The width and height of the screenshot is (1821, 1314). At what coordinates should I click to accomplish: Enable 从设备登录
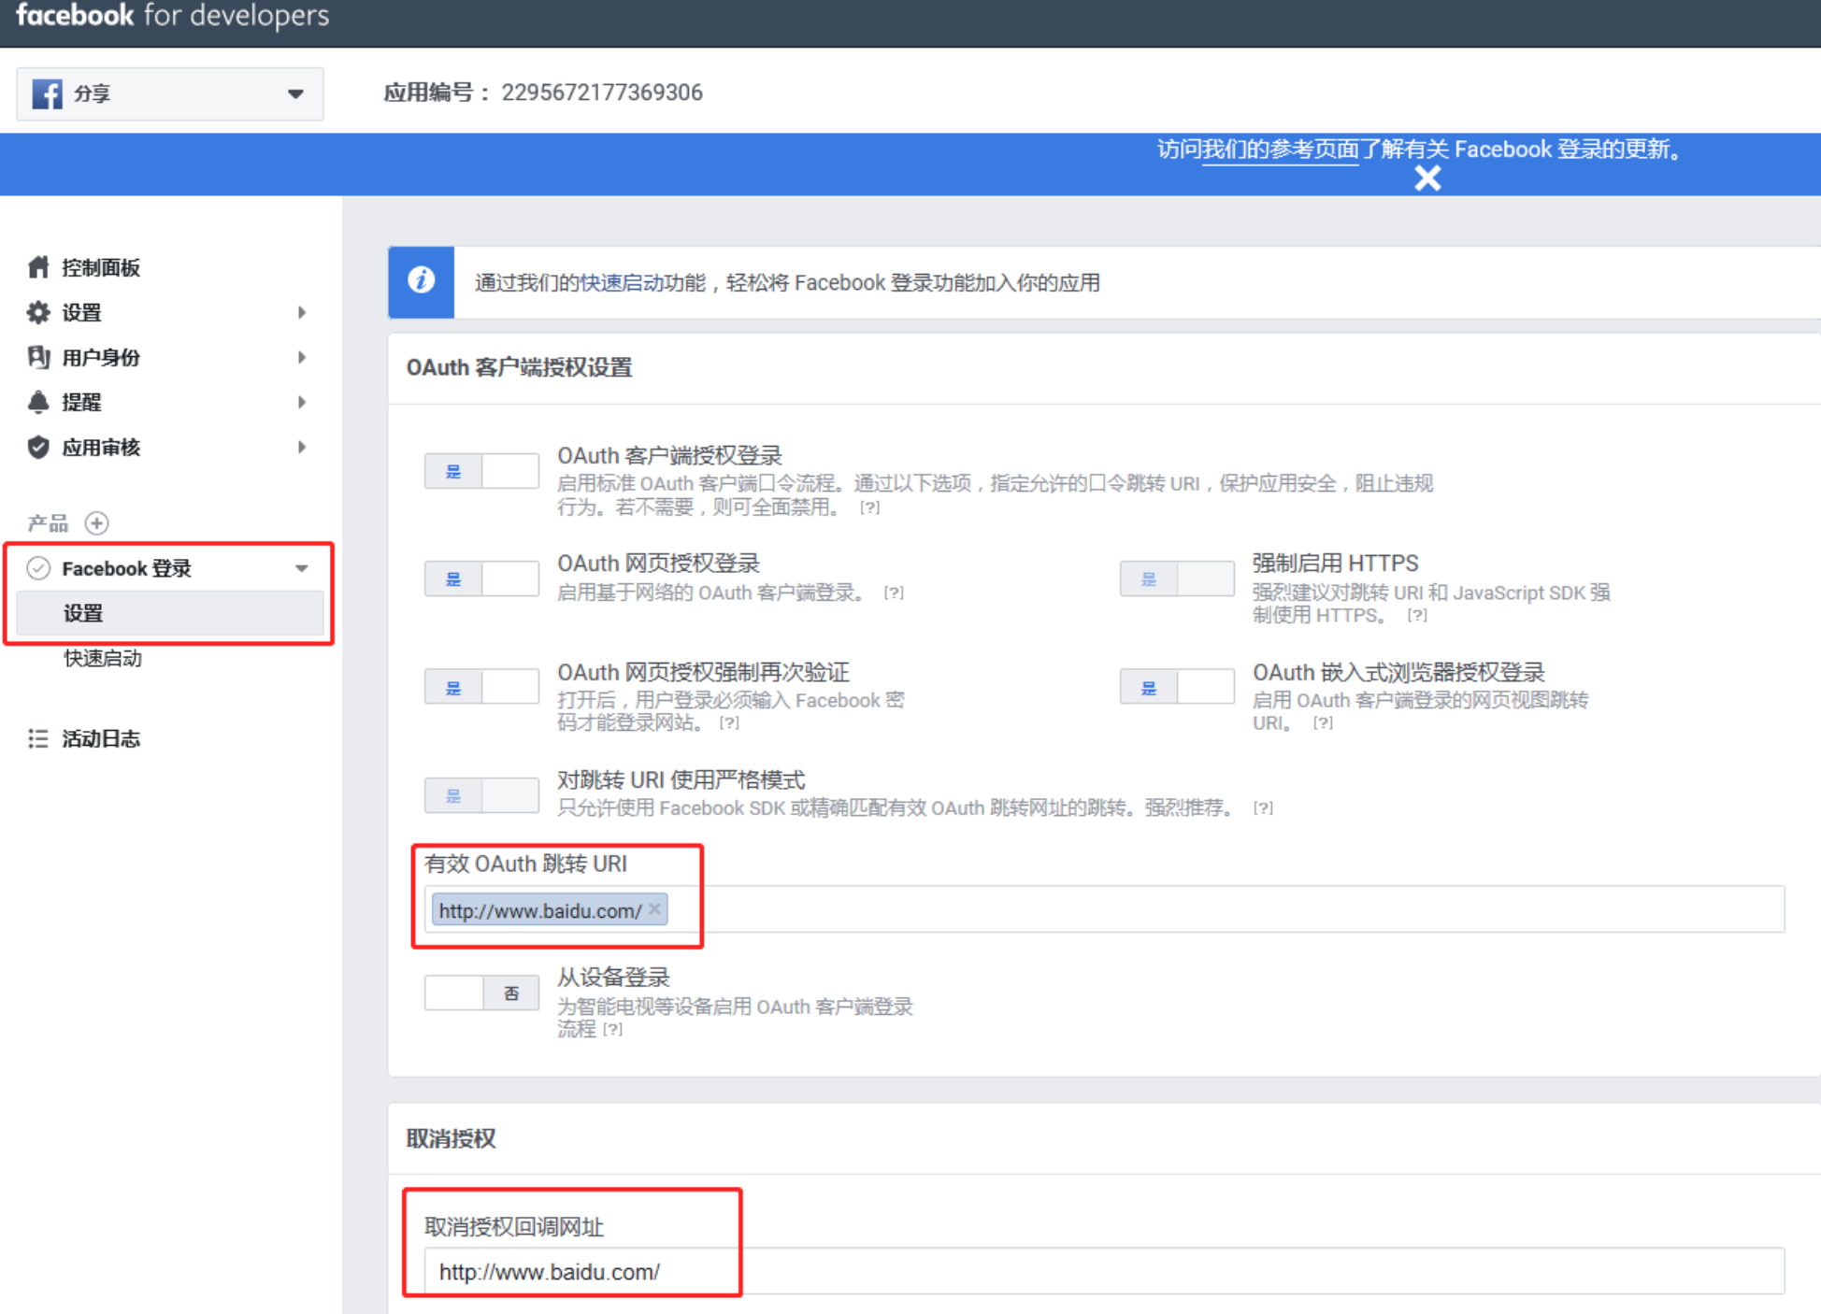pos(455,993)
